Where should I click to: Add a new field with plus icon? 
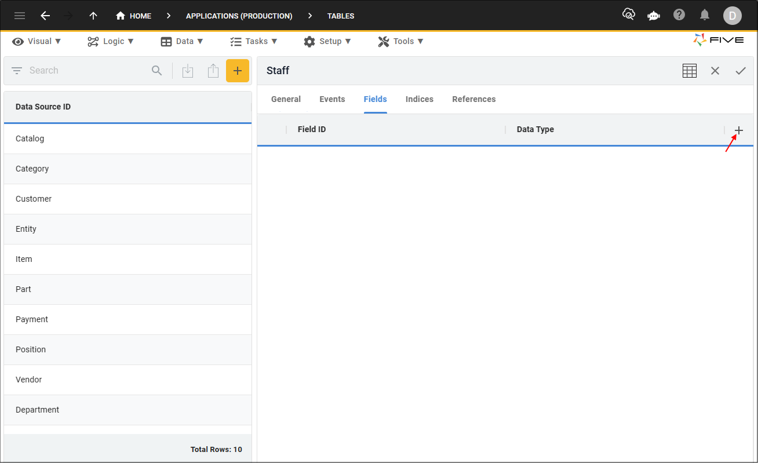pyautogui.click(x=739, y=130)
